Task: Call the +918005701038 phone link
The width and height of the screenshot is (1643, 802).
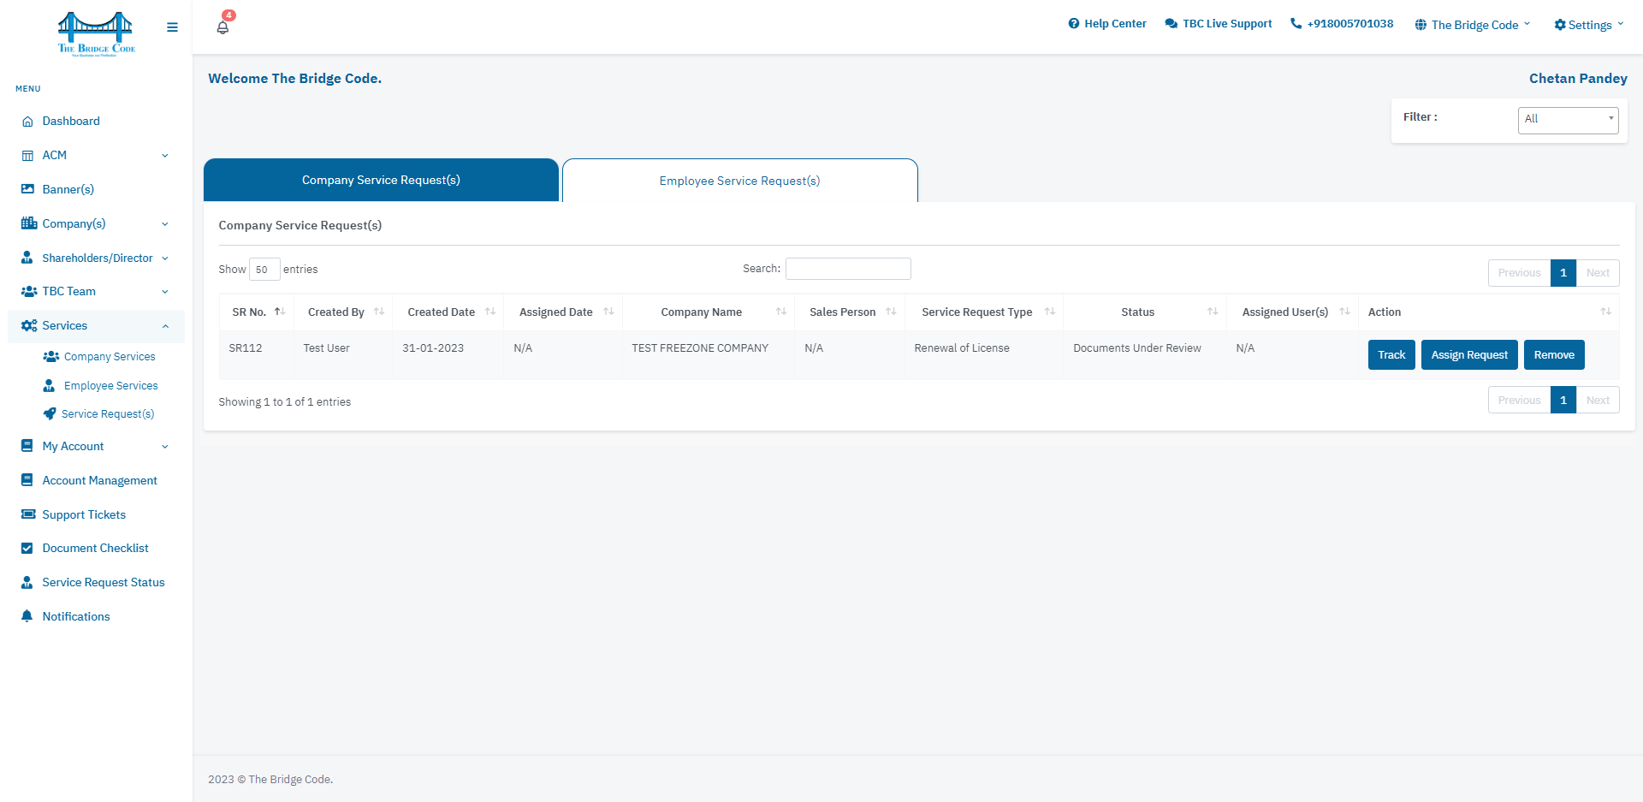Action: click(1342, 24)
